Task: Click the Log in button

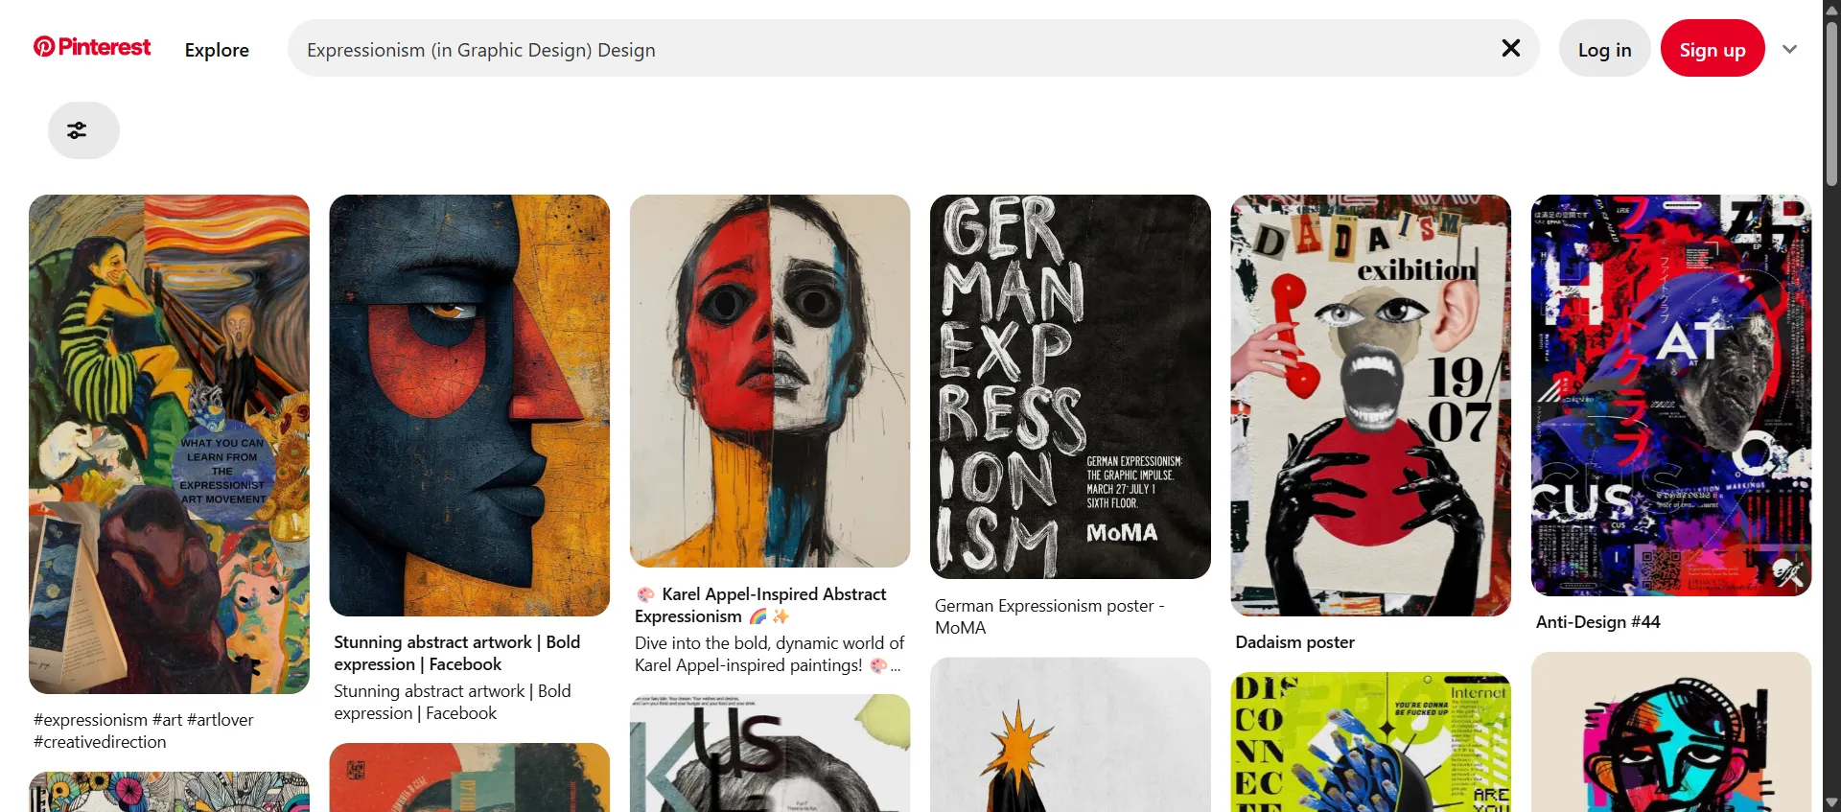Action: pyautogui.click(x=1604, y=50)
